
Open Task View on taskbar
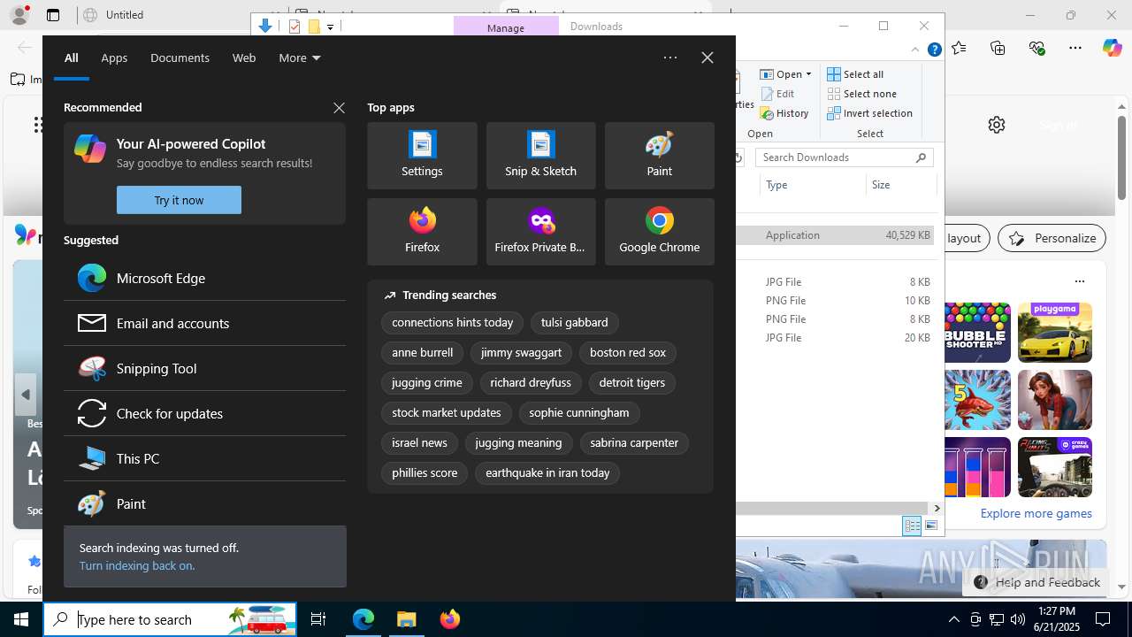(x=318, y=619)
